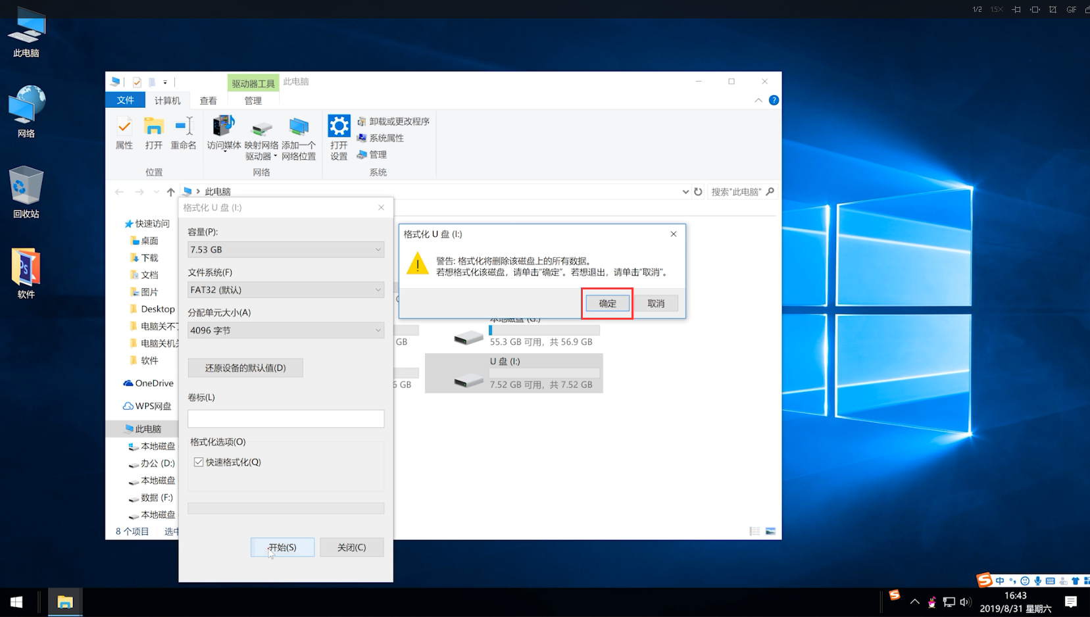This screenshot has width=1090, height=617.
Task: Expand the address bar history dropdown arrow
Action: 685,191
